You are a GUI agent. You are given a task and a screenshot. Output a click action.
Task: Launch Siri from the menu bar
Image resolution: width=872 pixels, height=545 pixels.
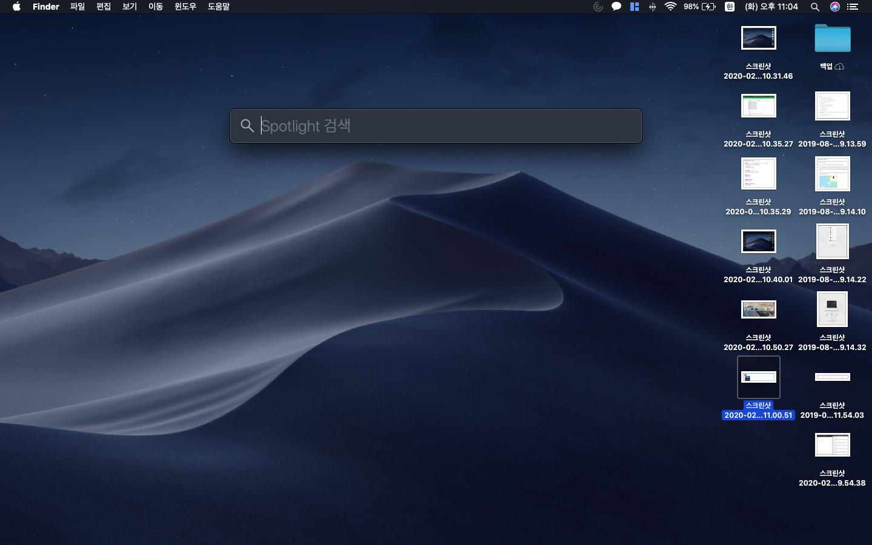click(835, 7)
